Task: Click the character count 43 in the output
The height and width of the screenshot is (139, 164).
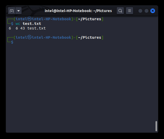Action: (23, 28)
